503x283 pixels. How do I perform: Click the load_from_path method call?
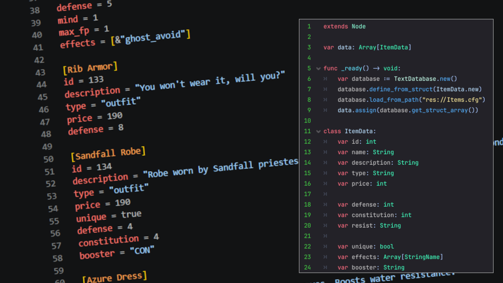(394, 100)
